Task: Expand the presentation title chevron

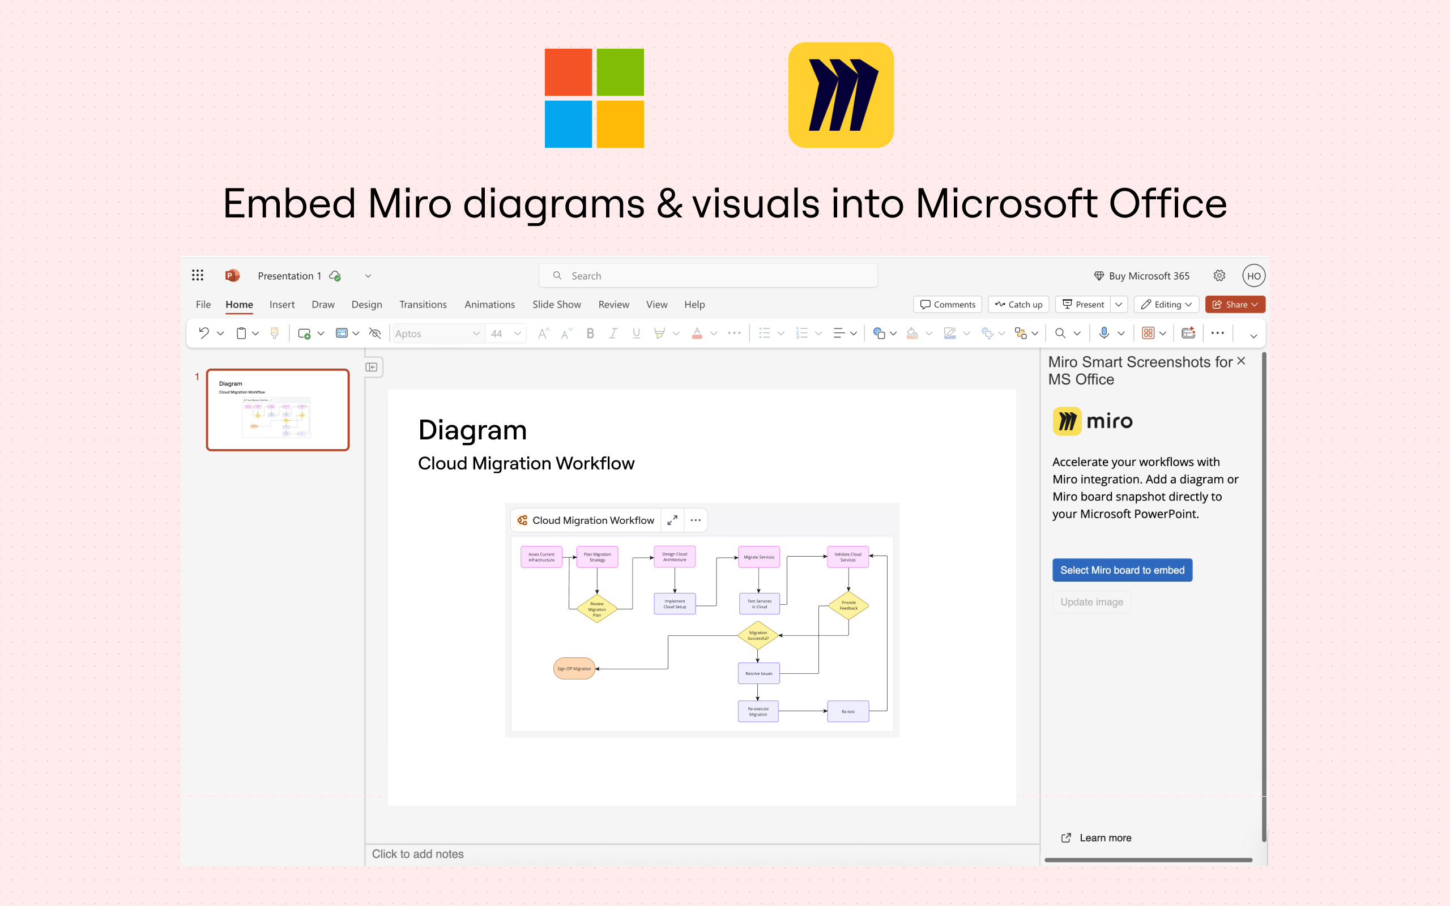Action: pyautogui.click(x=368, y=276)
